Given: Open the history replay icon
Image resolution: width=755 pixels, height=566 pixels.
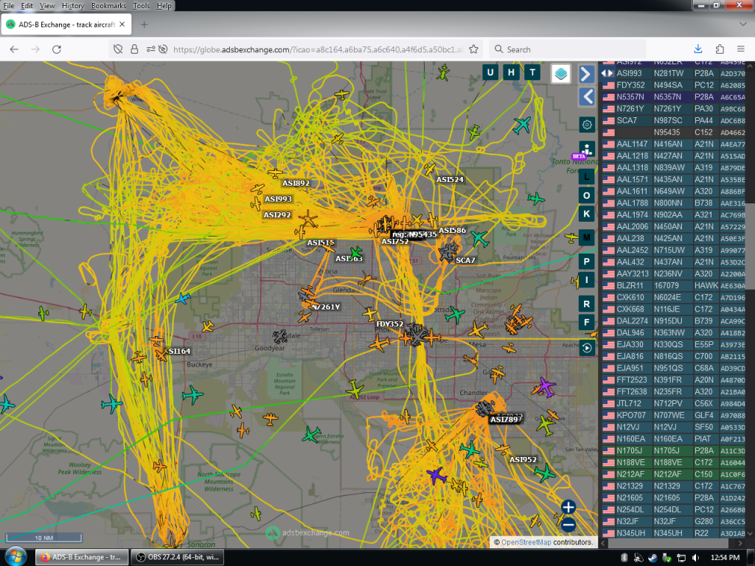Looking at the screenshot, I should point(586,348).
